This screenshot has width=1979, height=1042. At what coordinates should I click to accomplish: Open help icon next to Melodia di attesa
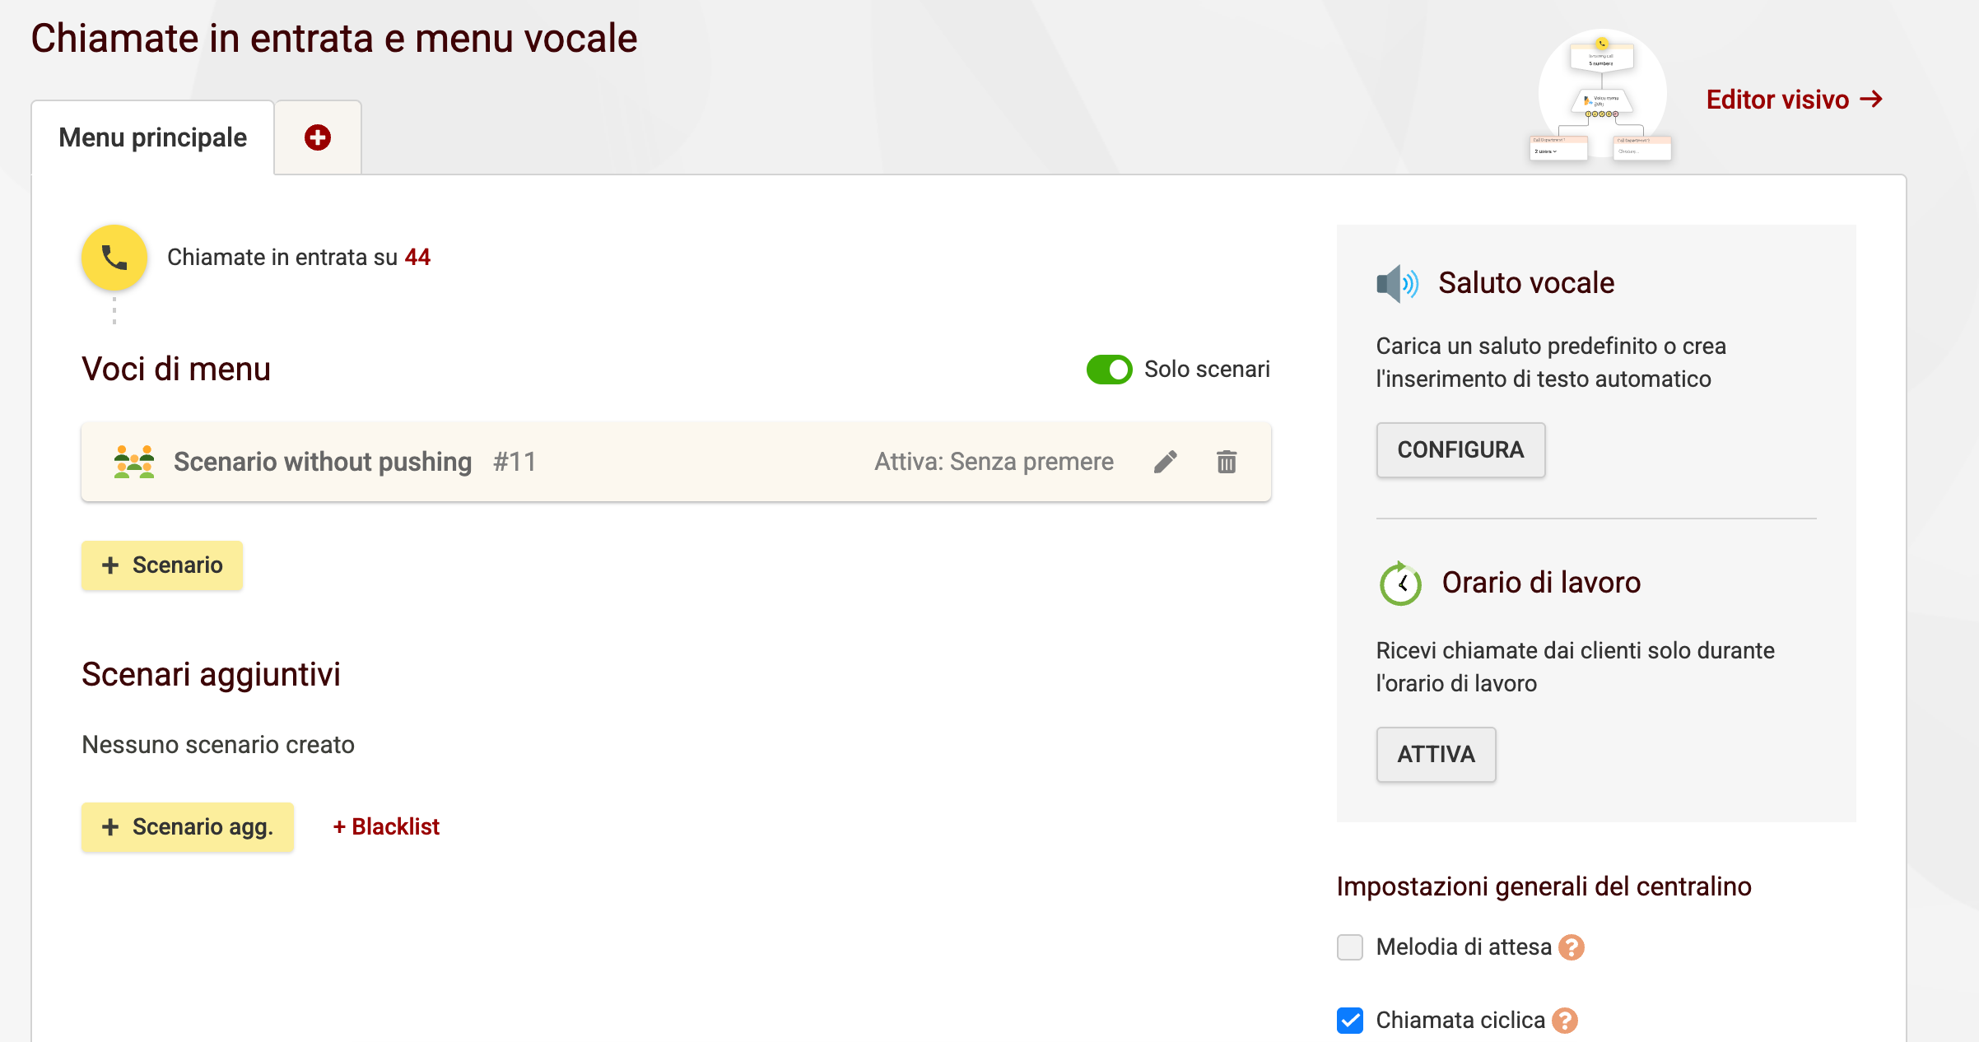[x=1572, y=947]
